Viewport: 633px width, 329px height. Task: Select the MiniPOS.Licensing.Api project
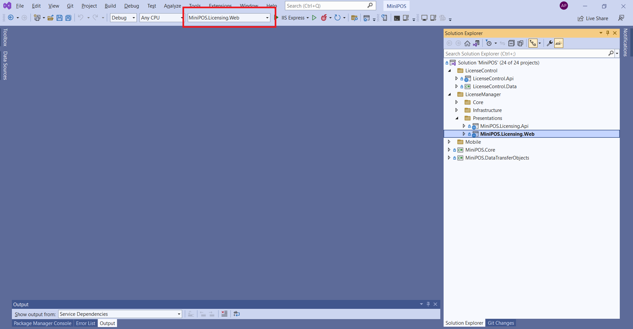504,126
